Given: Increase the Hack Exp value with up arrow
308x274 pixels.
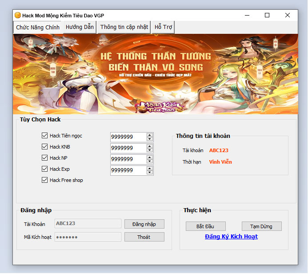Looking at the screenshot, I should click(150, 169).
